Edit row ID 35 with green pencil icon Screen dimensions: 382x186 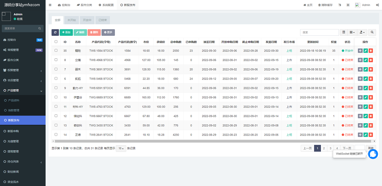[x=366, y=51]
